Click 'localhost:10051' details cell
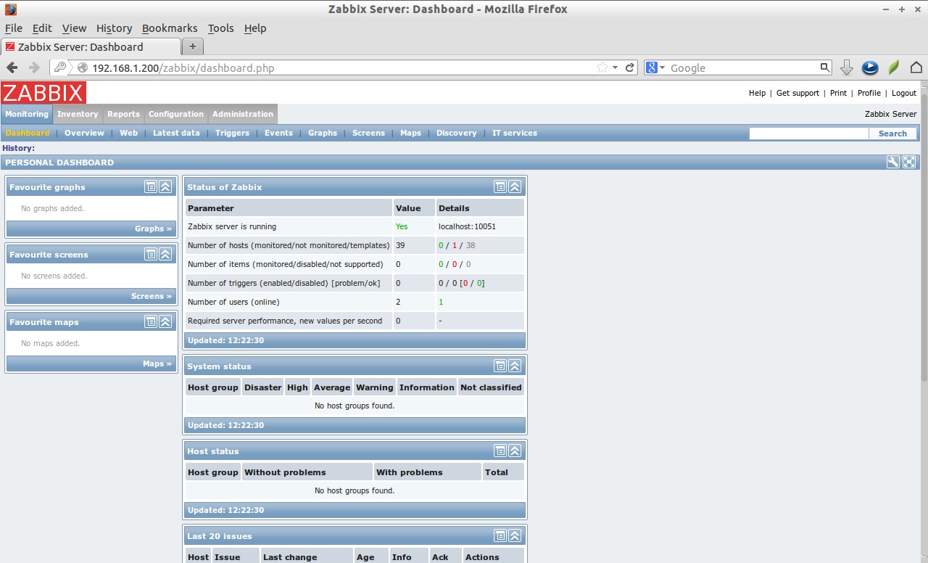Viewport: 928px width, 563px height. tap(480, 226)
